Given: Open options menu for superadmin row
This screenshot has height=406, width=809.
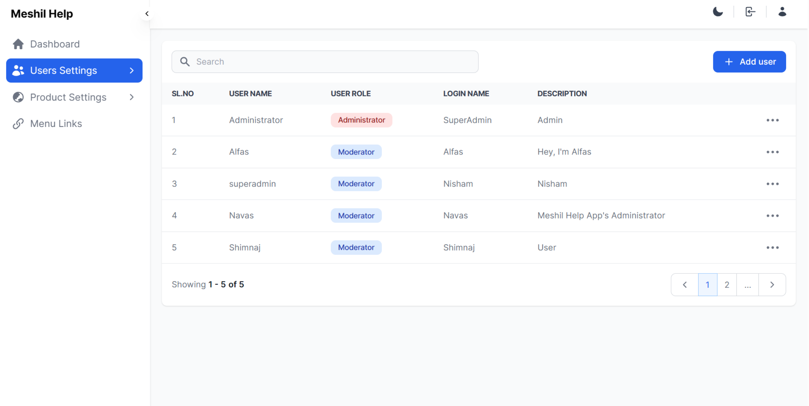Looking at the screenshot, I should pyautogui.click(x=772, y=184).
